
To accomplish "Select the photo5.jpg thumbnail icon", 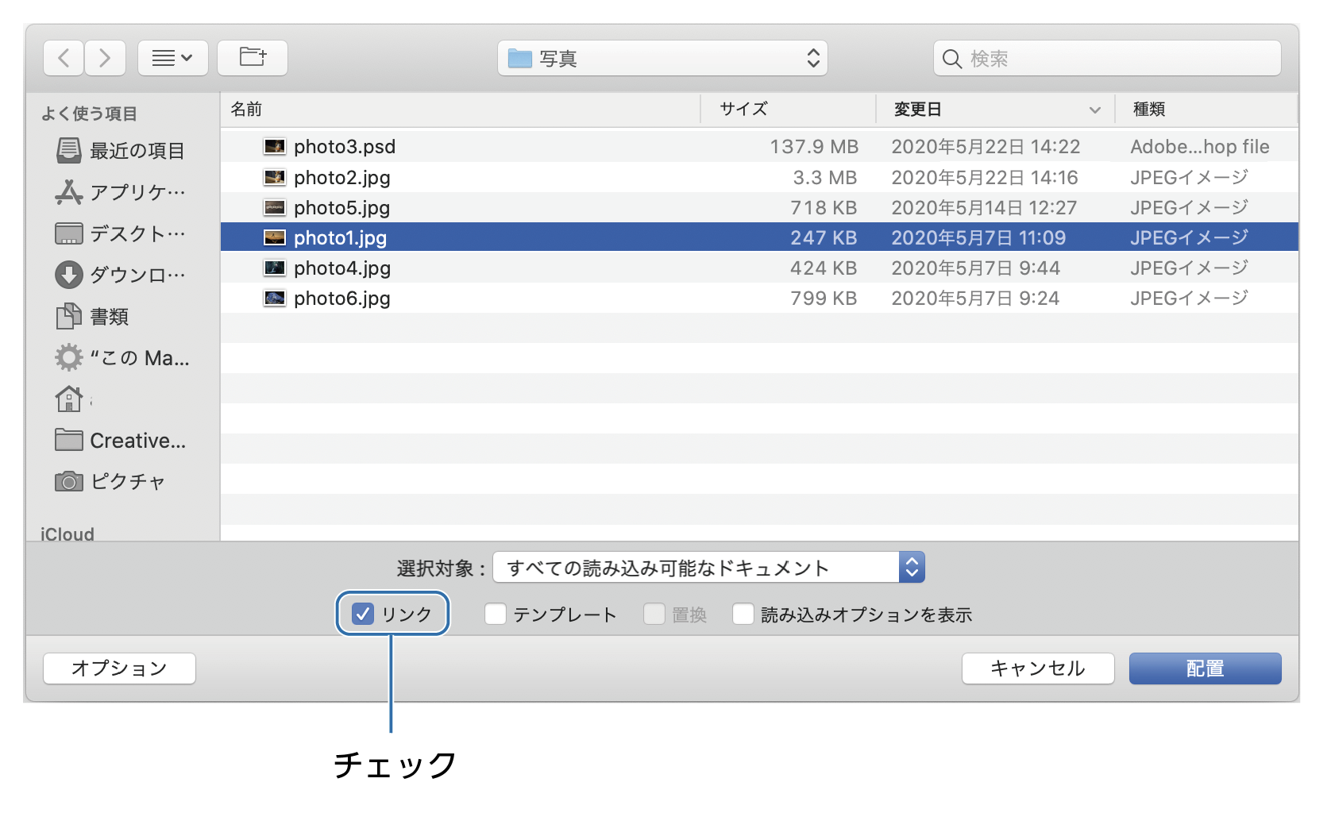I will [x=275, y=207].
